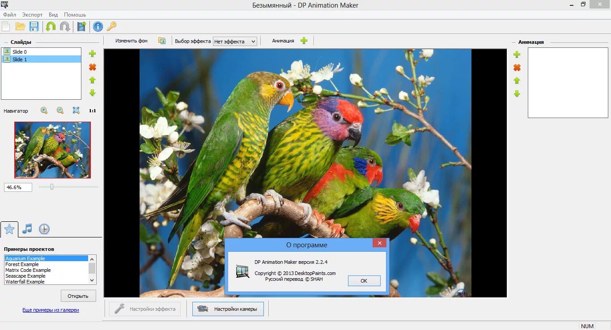Viewport: 611px width, 330px height.
Task: Click Открыть to open the example
Action: (x=78, y=296)
